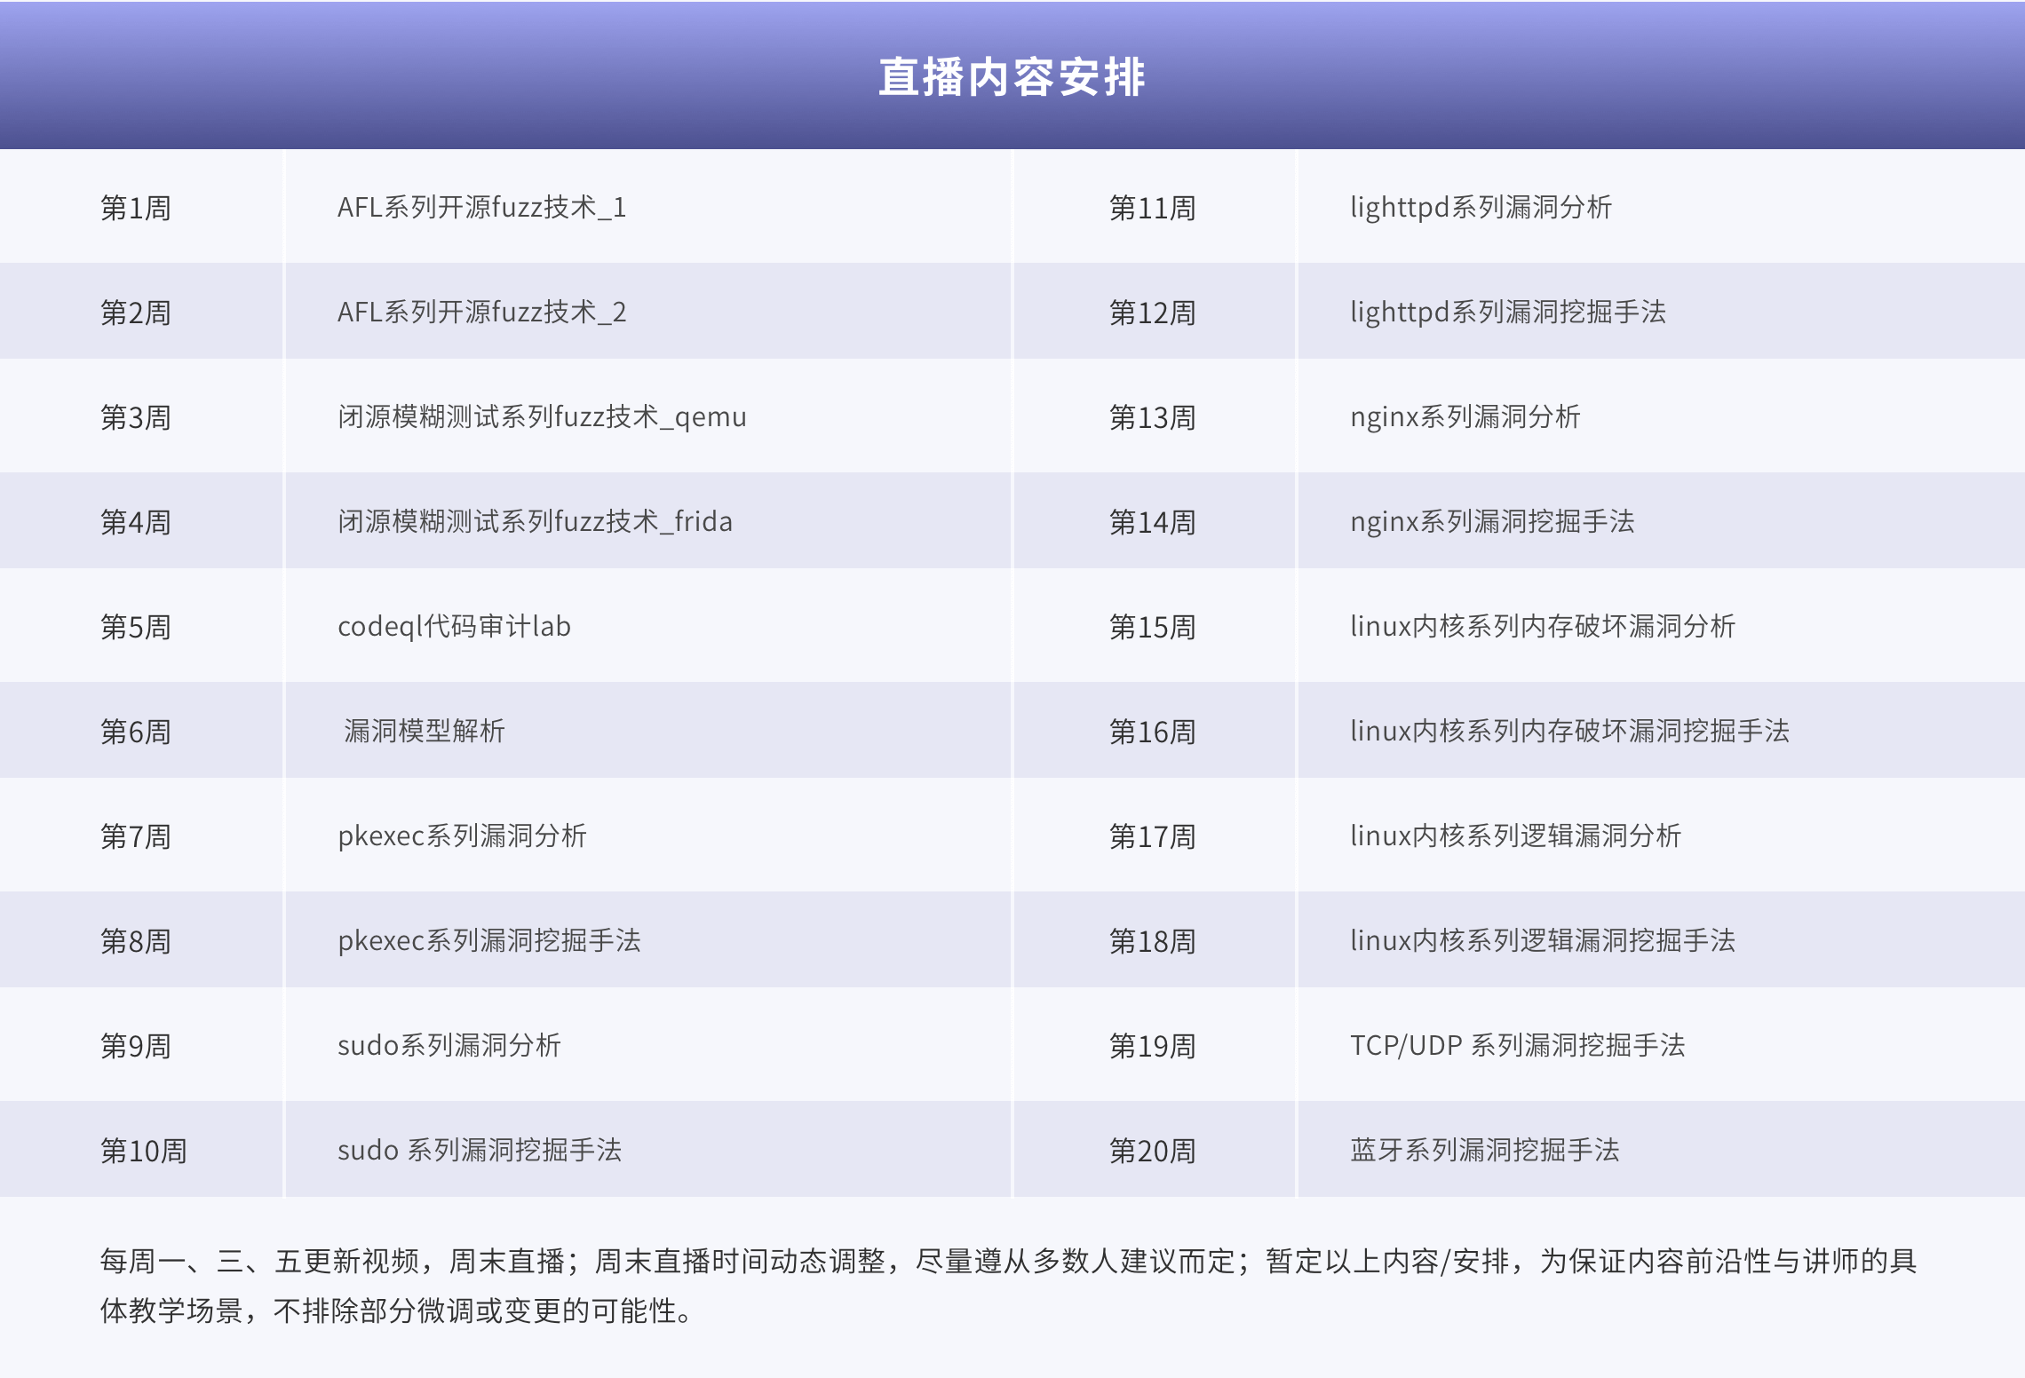Click nginx系列漏洞挖掘手法 entry
Viewport: 2025px width, 1378px height.
(1492, 522)
